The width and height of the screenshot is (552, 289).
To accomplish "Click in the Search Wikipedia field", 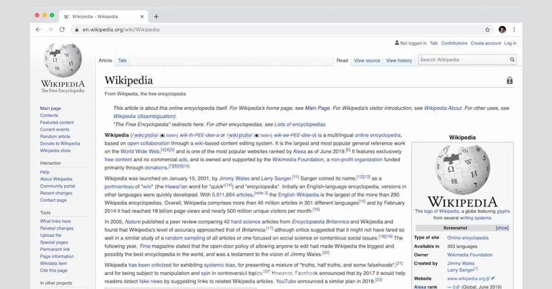I will (462, 60).
